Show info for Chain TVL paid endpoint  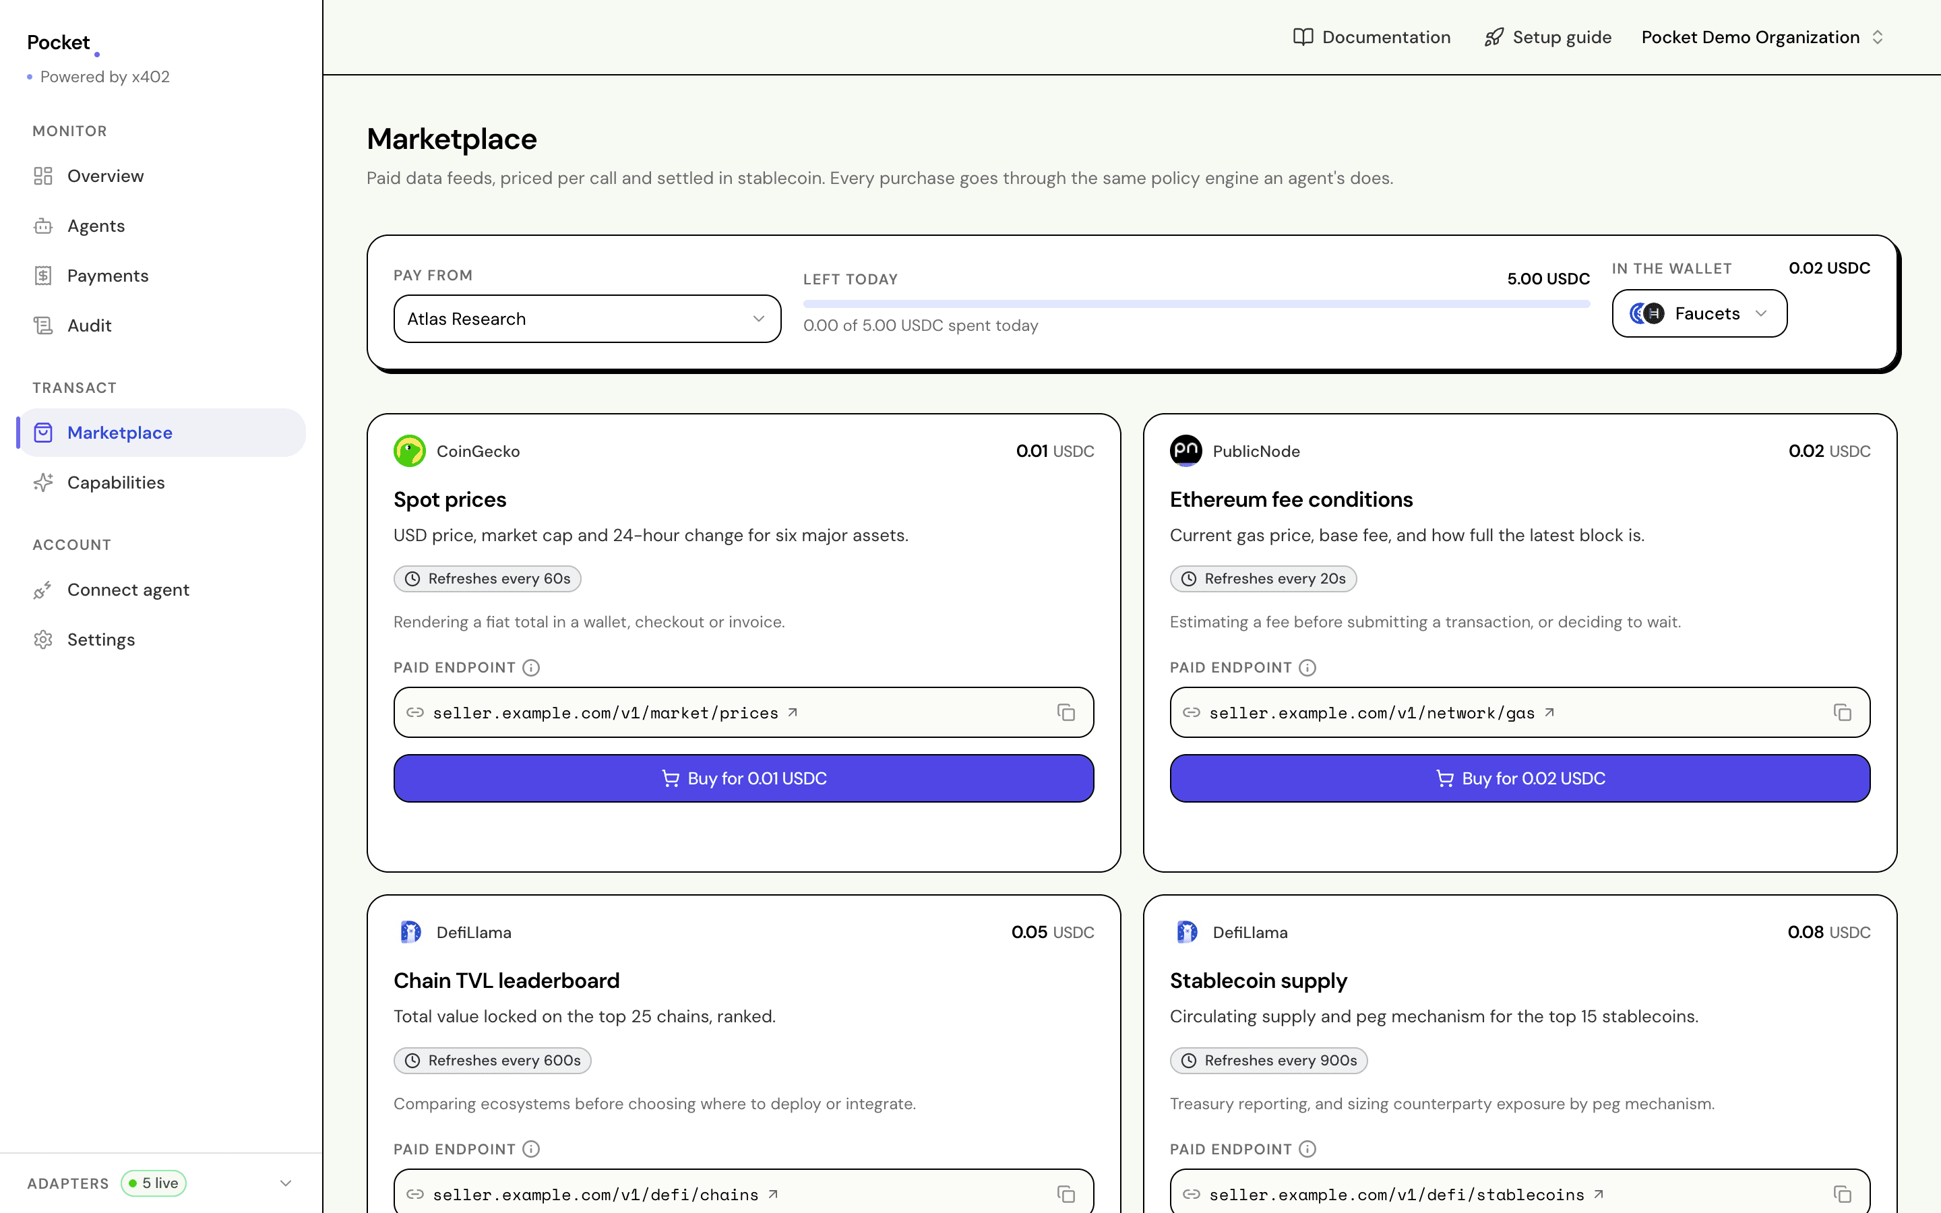531,1149
